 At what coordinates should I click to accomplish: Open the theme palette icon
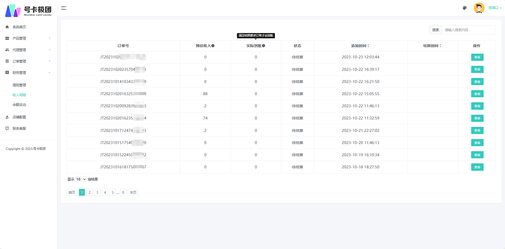click(465, 8)
